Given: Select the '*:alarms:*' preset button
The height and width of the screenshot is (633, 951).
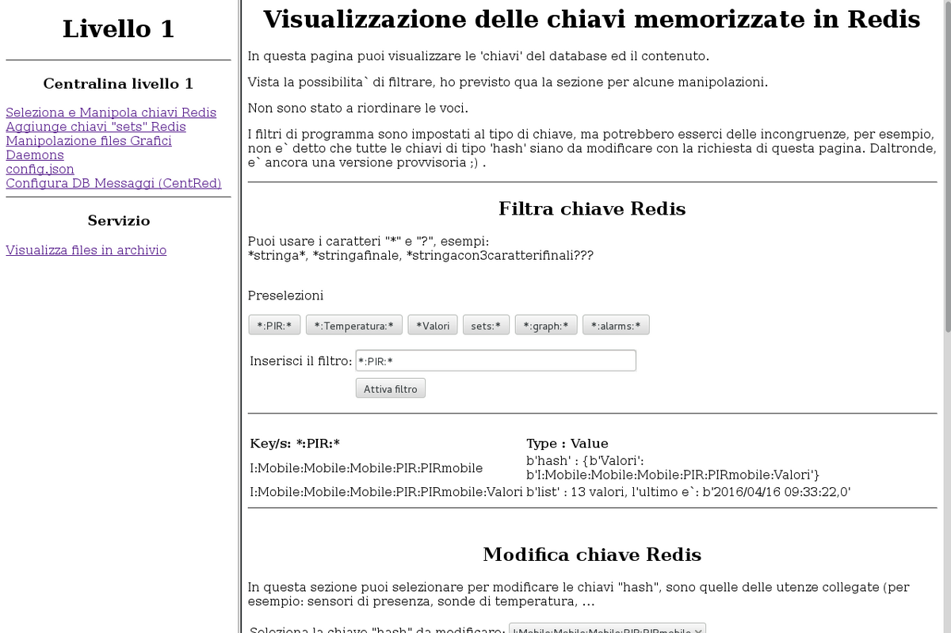Looking at the screenshot, I should [616, 326].
